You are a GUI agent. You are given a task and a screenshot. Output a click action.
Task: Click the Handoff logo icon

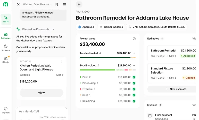tap(6, 4)
